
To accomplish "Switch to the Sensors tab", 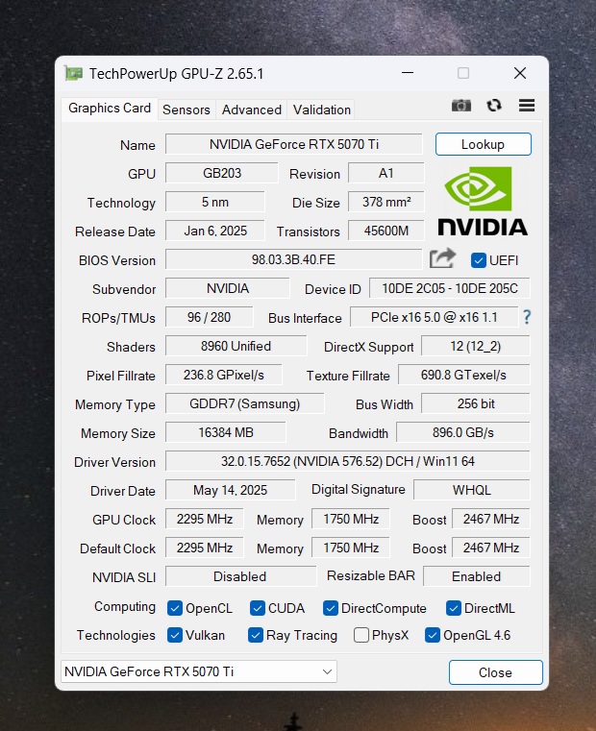I will point(186,110).
